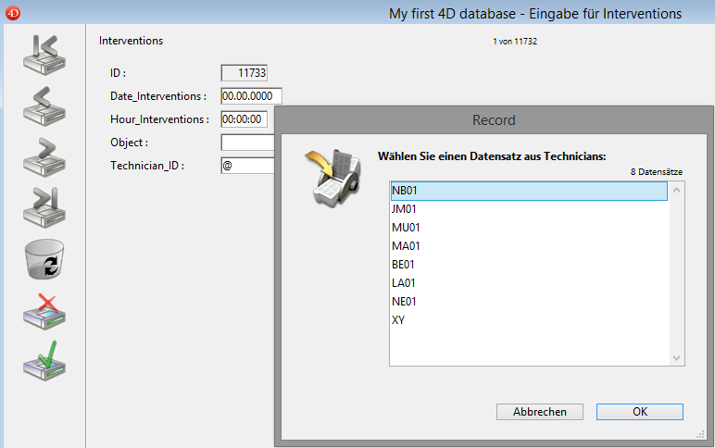715x448 pixels.
Task: Pick the XY technician entry
Action: click(x=528, y=320)
